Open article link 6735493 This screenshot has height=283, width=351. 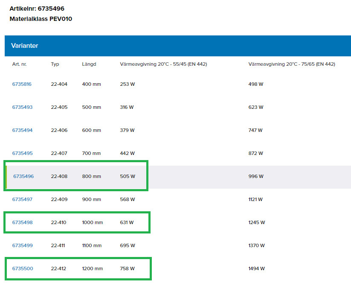pyautogui.click(x=22, y=107)
